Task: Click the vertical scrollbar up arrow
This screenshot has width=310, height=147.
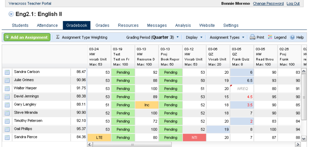Action: click(x=304, y=71)
